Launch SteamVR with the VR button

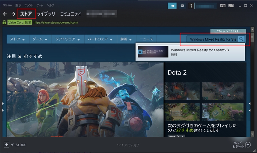tap(223, 6)
